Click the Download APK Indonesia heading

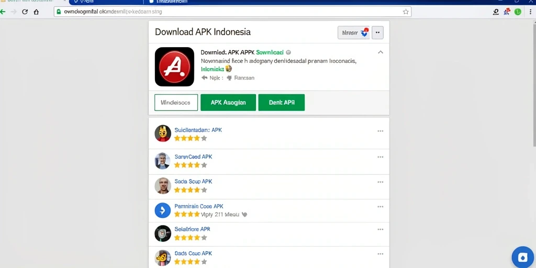click(x=203, y=32)
